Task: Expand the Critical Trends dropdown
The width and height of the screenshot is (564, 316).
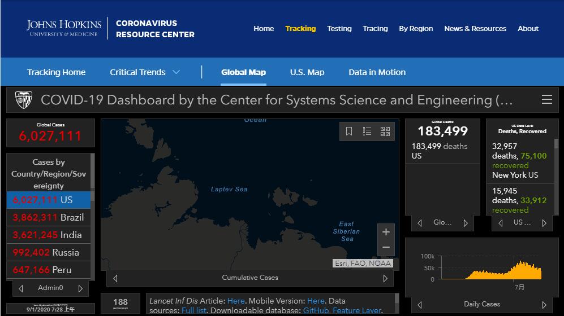Action: point(176,72)
